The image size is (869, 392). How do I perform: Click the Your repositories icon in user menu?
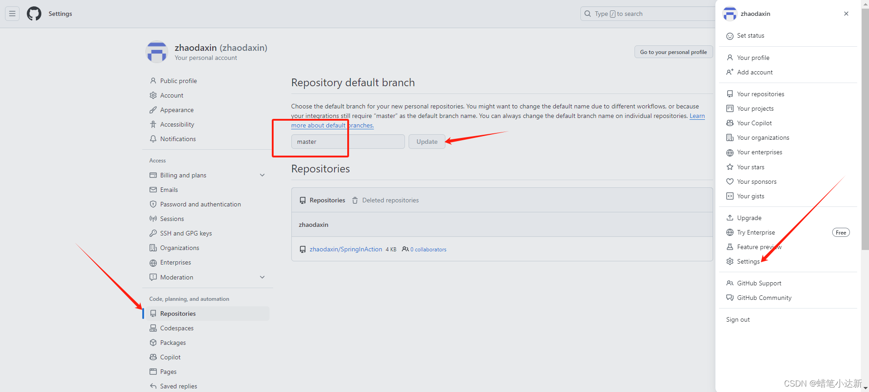pyautogui.click(x=730, y=94)
